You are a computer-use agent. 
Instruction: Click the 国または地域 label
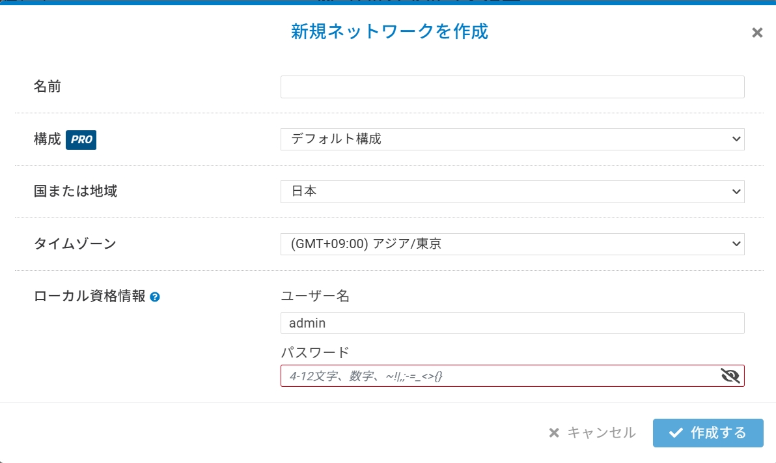pos(76,191)
